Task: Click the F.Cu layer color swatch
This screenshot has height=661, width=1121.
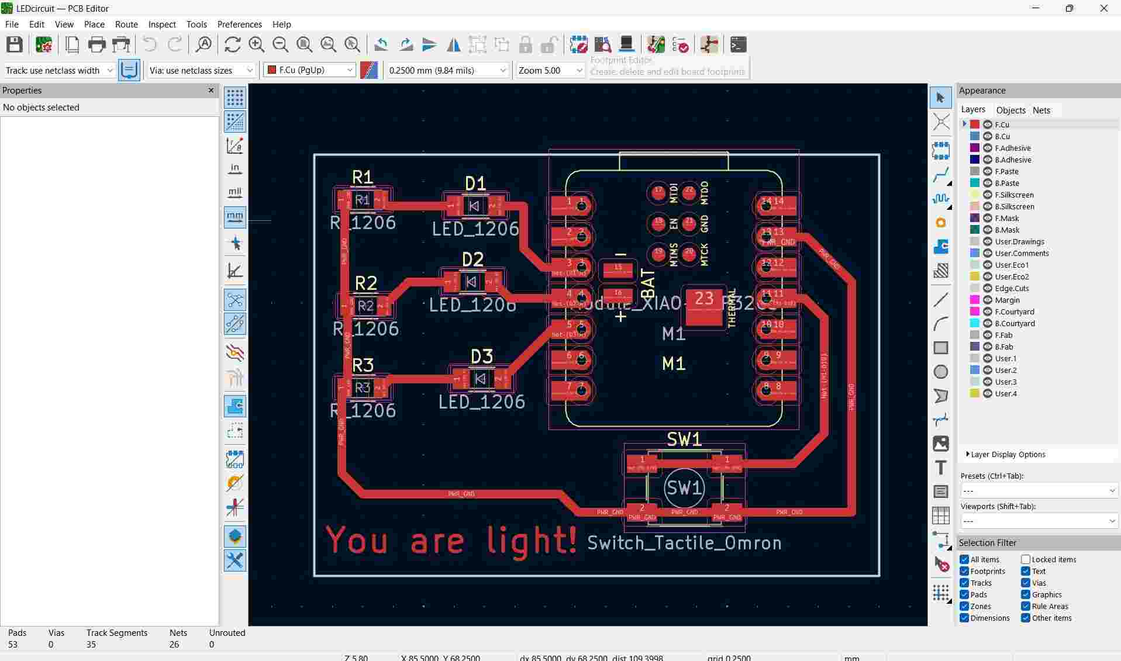Action: 974,124
